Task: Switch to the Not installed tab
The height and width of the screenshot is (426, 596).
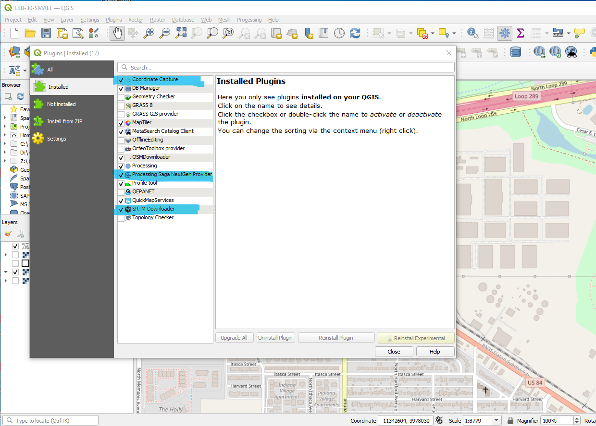Action: [72, 104]
